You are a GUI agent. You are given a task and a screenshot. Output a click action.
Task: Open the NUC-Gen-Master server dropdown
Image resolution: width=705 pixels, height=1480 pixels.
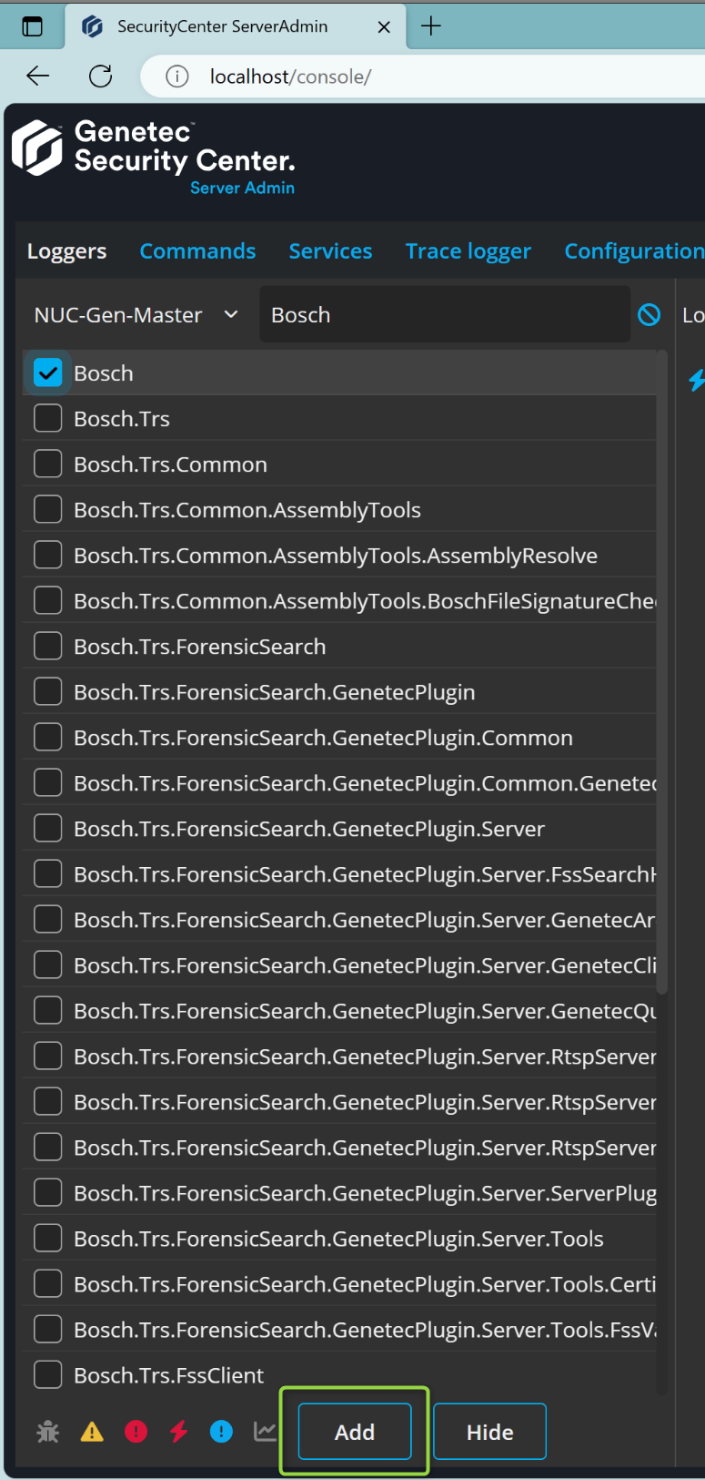[x=136, y=315]
